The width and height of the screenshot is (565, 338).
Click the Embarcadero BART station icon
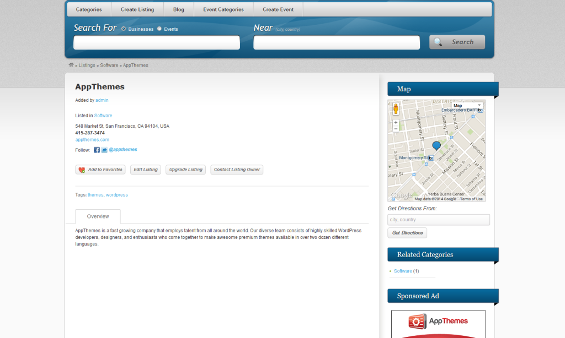tap(480, 110)
